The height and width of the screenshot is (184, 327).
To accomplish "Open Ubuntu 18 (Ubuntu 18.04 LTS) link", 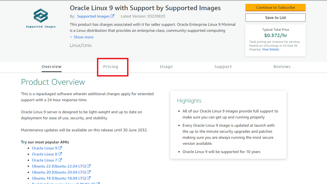I will point(59,178).
